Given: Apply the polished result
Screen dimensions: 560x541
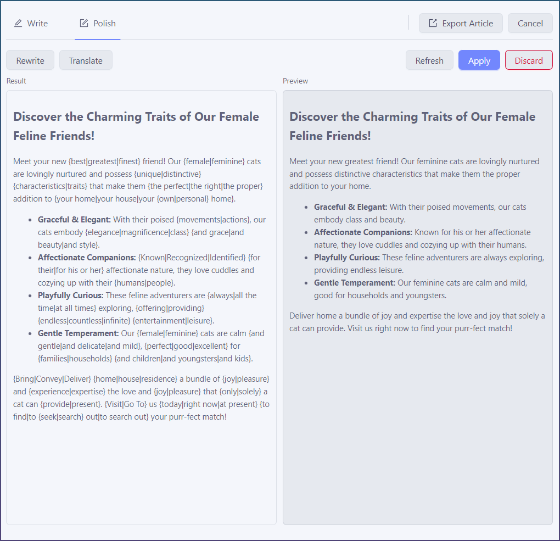Looking at the screenshot, I should (479, 60).
